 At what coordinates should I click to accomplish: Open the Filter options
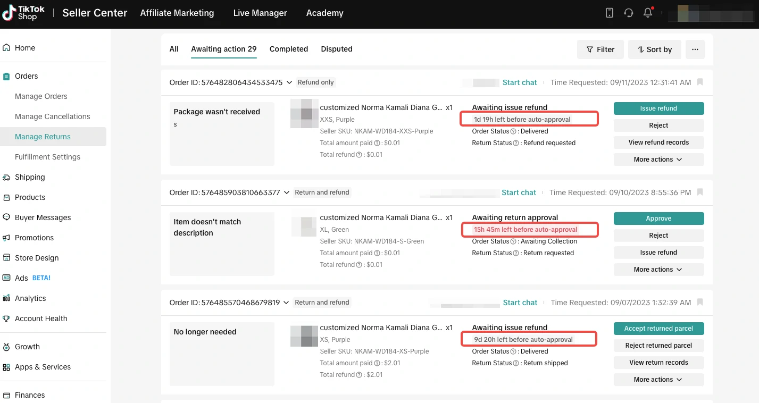(600, 49)
